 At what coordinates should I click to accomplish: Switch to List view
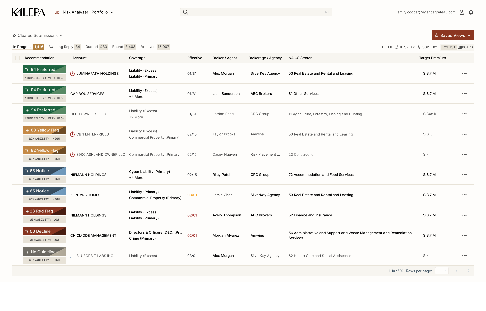449,47
